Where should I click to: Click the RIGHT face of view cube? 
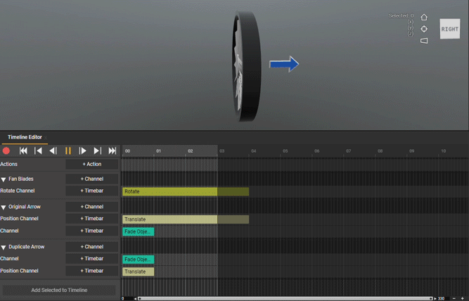tap(449, 29)
